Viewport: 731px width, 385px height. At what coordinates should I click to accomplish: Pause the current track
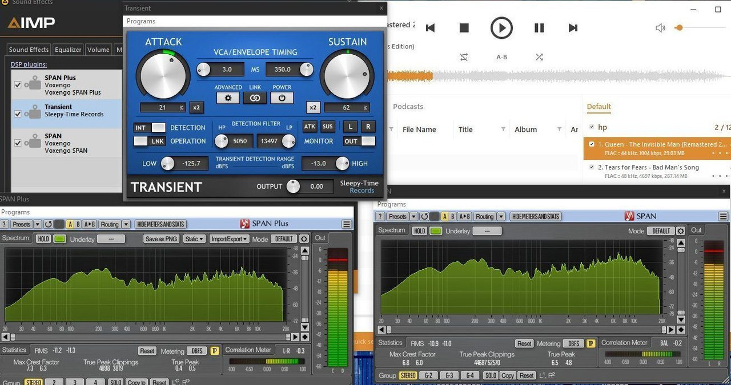[539, 27]
